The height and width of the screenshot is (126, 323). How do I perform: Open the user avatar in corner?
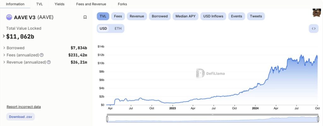coord(316,13)
